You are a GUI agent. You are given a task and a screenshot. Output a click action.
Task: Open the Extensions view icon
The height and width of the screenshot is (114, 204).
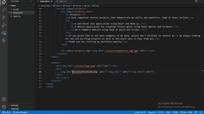pos(4,33)
